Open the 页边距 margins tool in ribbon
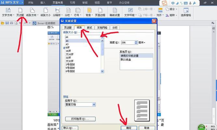217x130 pixels. click(20, 12)
